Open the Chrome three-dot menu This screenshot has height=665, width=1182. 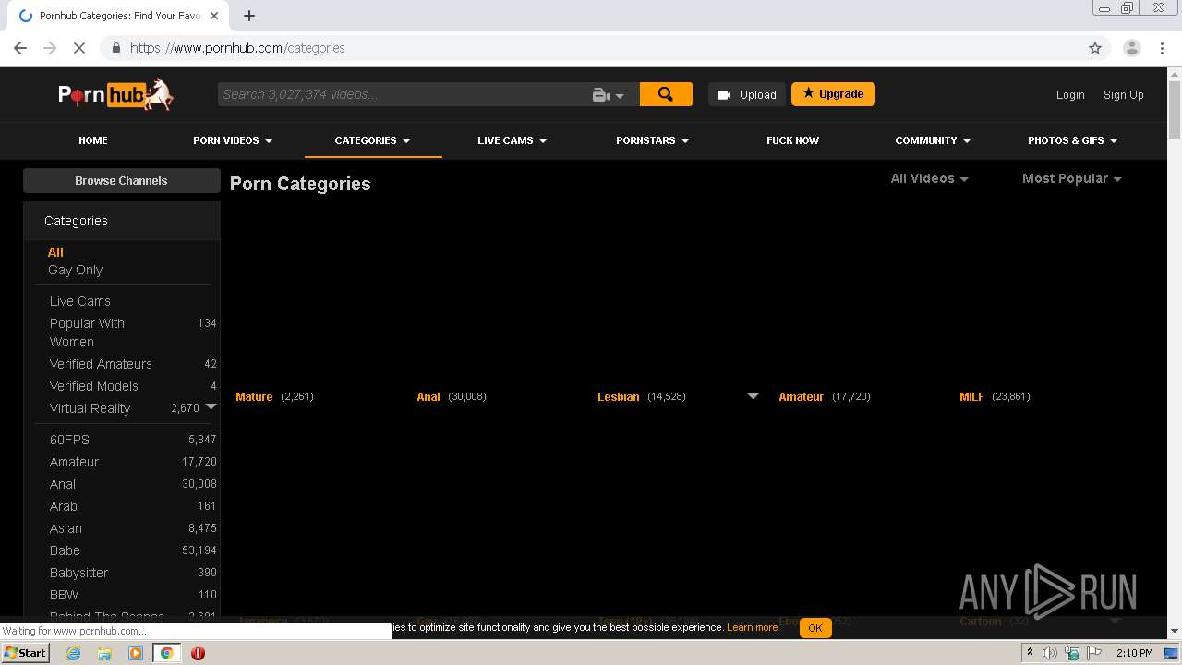1163,48
